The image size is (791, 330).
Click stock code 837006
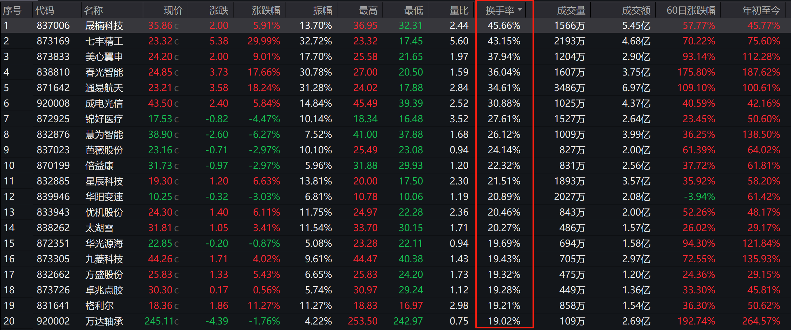(53, 26)
